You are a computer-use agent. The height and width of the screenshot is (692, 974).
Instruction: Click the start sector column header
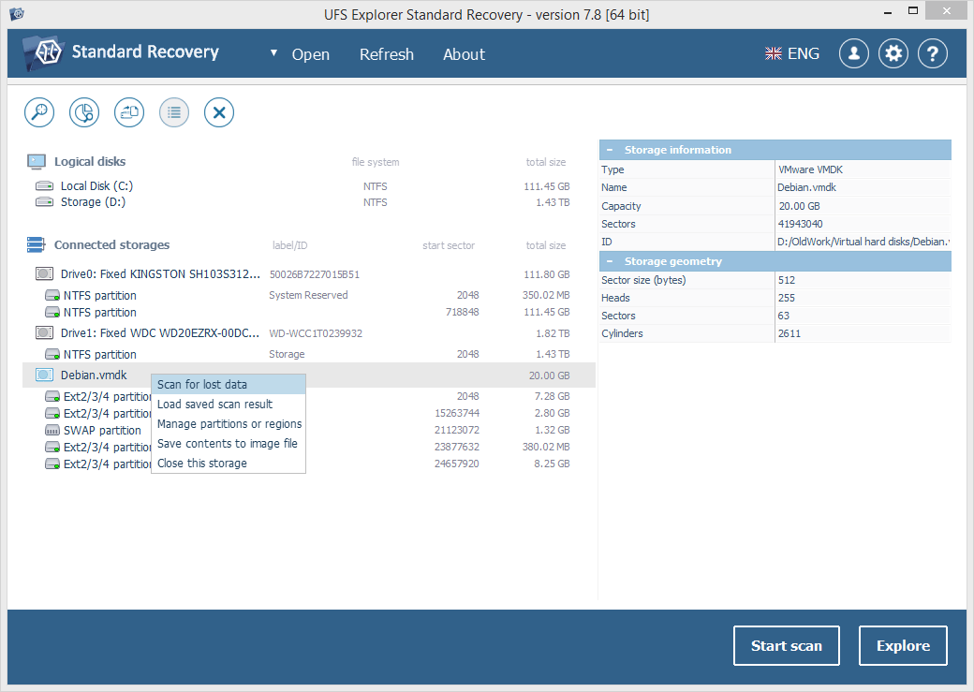(x=449, y=245)
